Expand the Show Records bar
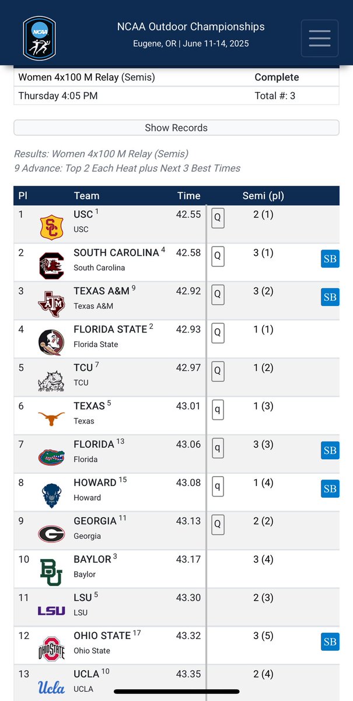Image resolution: width=353 pixels, height=701 pixels. [x=176, y=127]
